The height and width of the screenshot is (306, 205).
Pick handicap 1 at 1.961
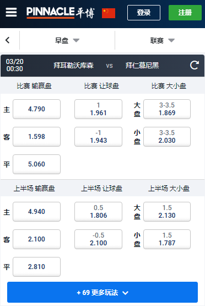coord(98,109)
